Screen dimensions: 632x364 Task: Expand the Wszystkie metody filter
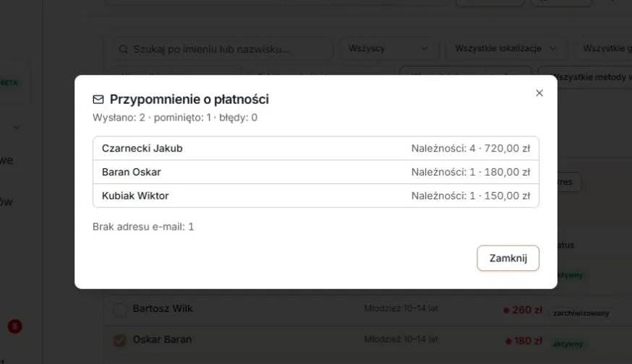pos(586,77)
